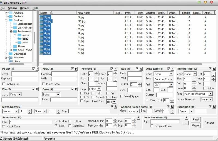This screenshot has height=141, width=218.
Task: Click the file list horizontal scrollbar
Action: click(x=122, y=64)
